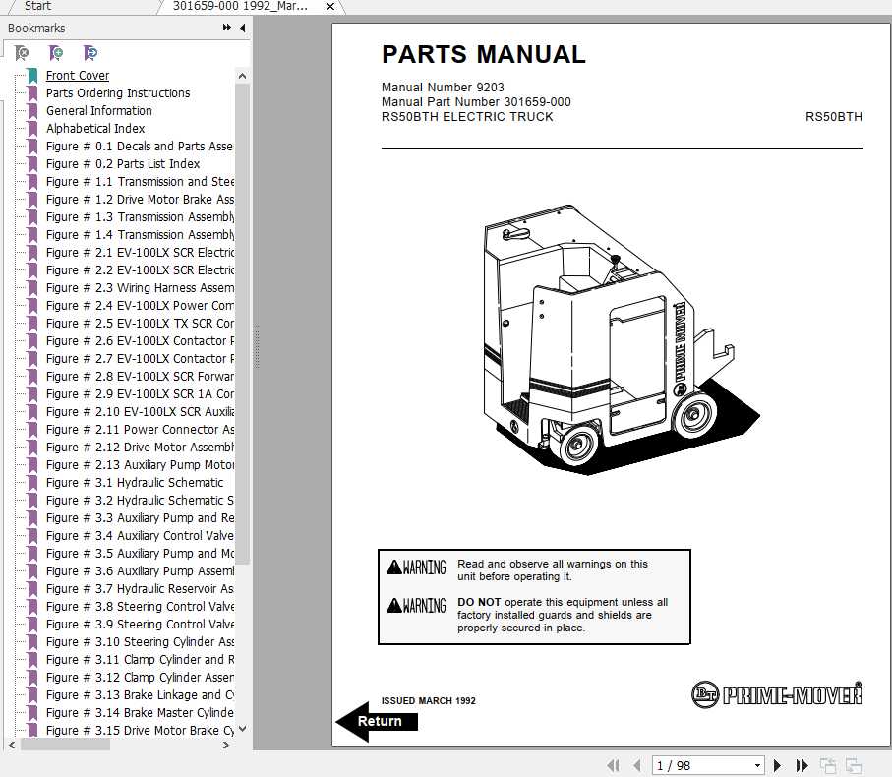The height and width of the screenshot is (777, 892).
Task: Click the previous view icon
Action: (x=827, y=764)
